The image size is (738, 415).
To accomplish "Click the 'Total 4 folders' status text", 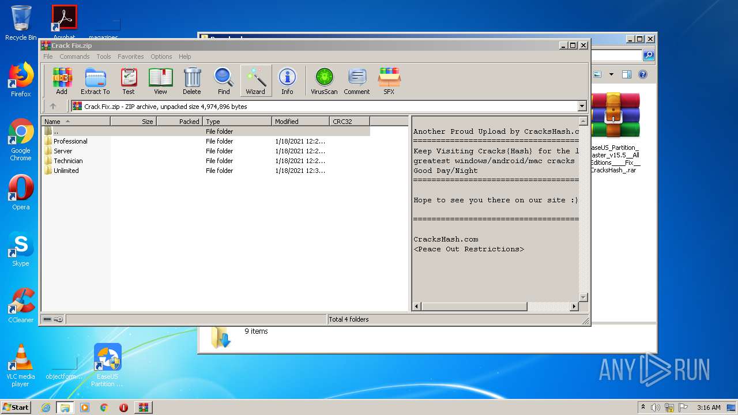I will (x=349, y=319).
